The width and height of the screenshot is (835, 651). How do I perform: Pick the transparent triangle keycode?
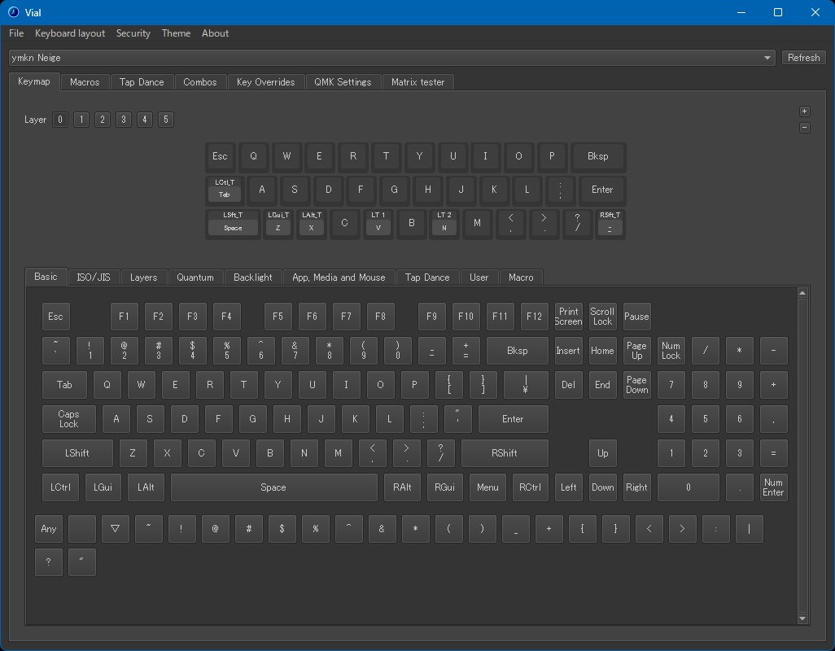coord(115,529)
